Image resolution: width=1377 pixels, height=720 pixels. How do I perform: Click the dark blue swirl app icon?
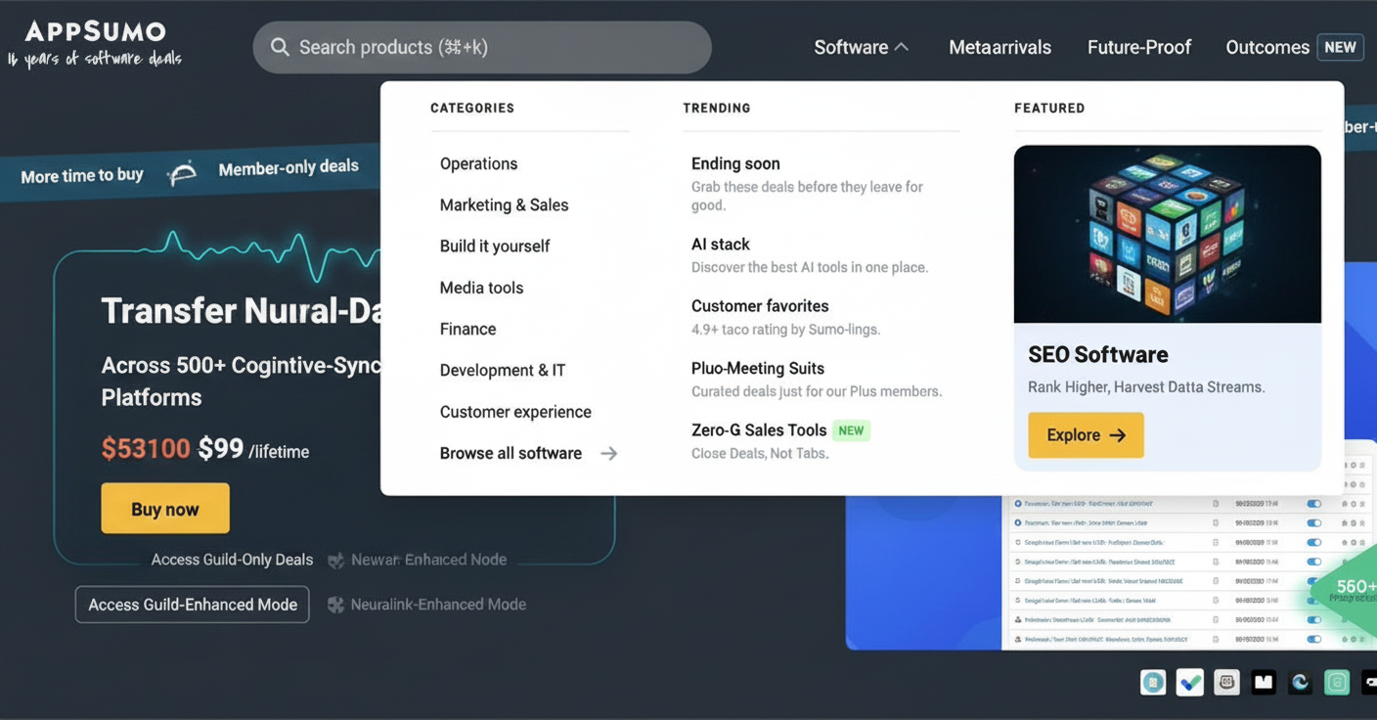1300,682
